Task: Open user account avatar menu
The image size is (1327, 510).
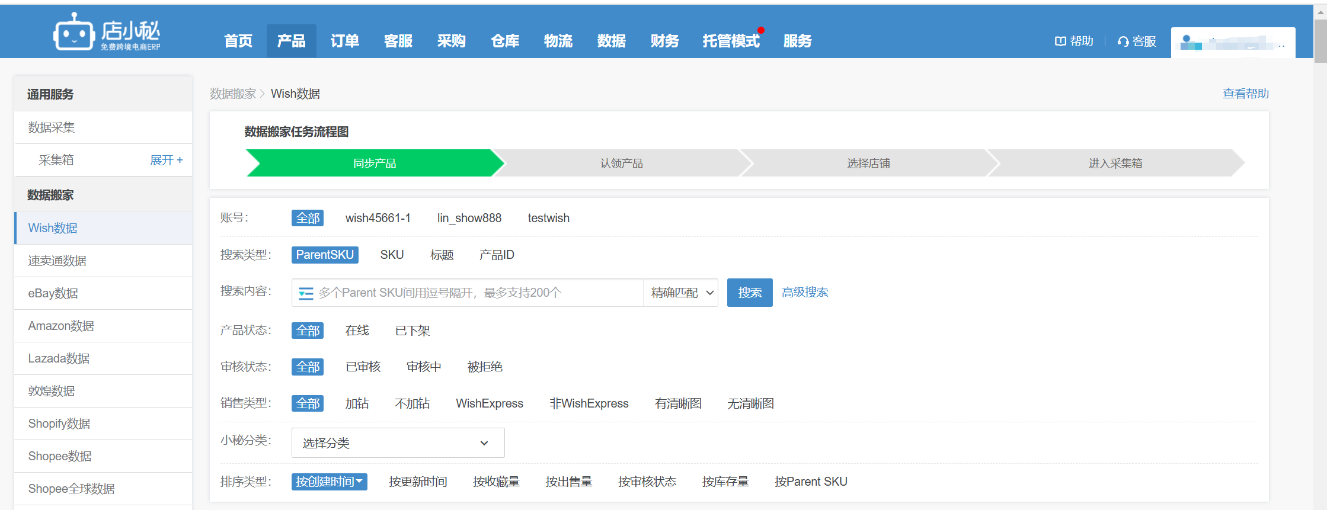Action: [x=1233, y=43]
